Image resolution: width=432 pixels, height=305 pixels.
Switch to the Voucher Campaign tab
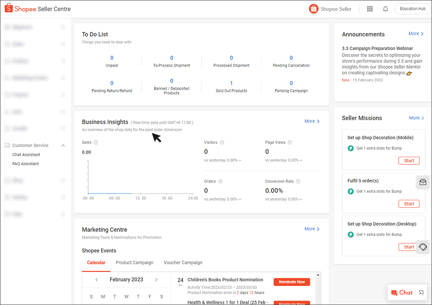(x=183, y=262)
